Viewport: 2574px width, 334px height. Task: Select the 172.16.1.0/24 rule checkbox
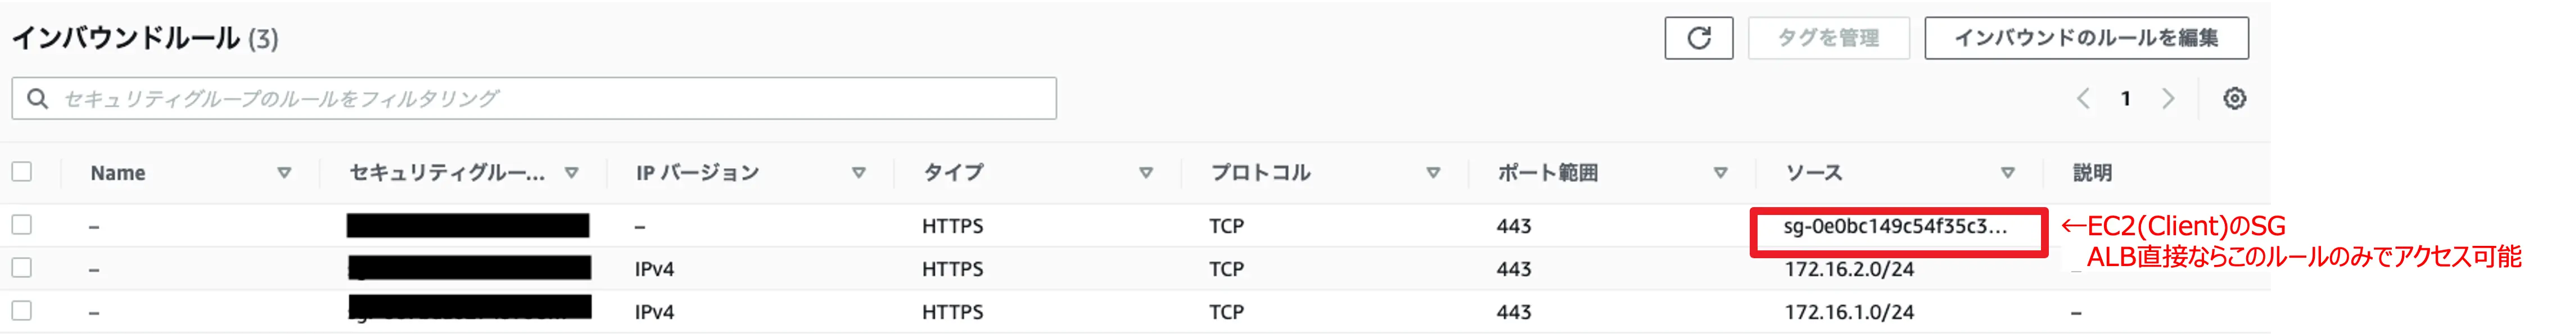22,311
